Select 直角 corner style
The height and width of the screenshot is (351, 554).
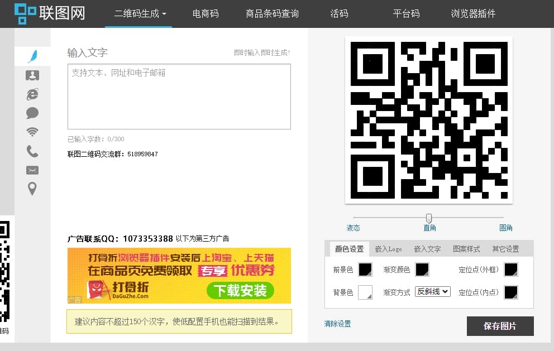click(x=429, y=228)
